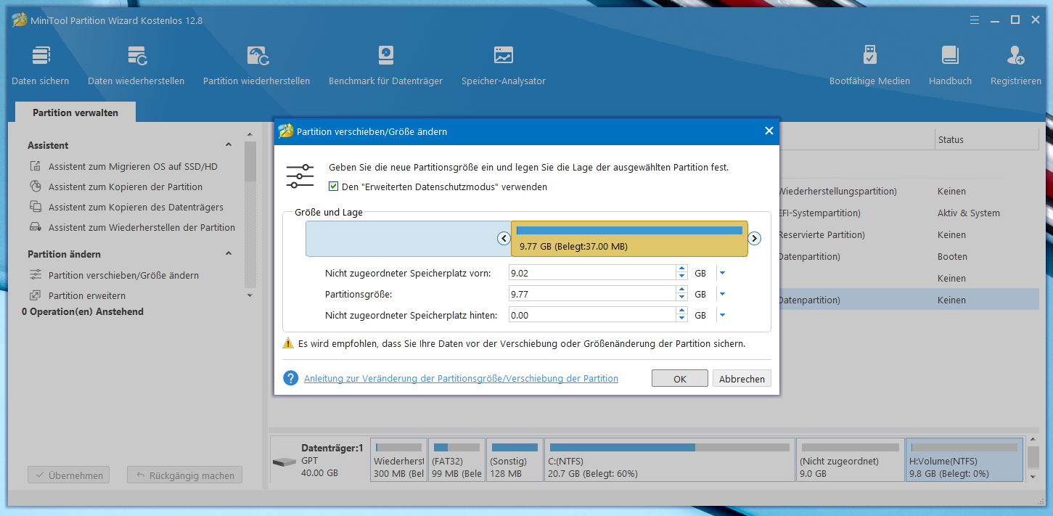This screenshot has height=516, width=1053.
Task: Click right arrow handle of partition bar
Action: tap(755, 239)
